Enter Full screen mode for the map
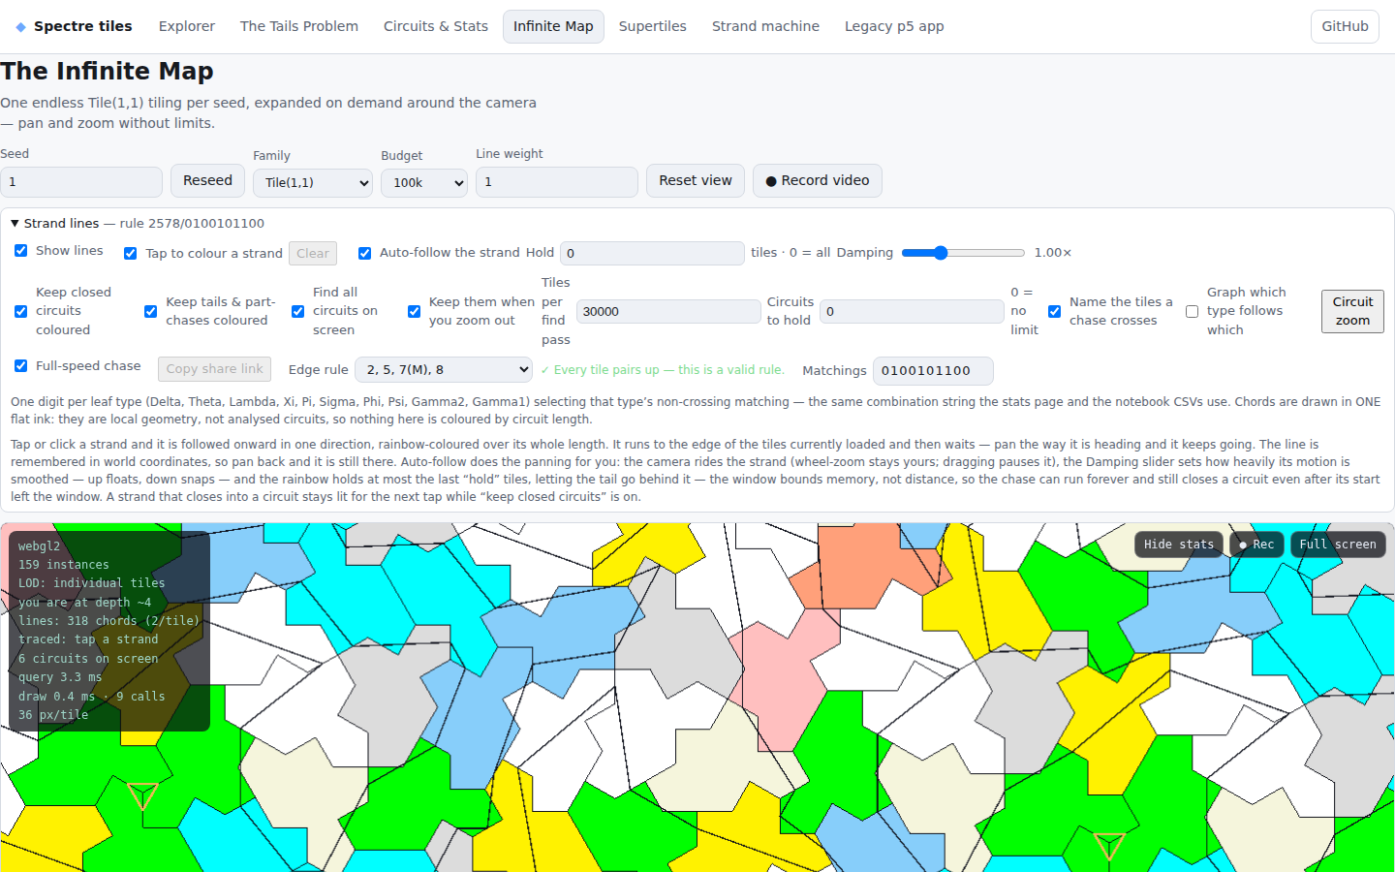 tap(1338, 545)
